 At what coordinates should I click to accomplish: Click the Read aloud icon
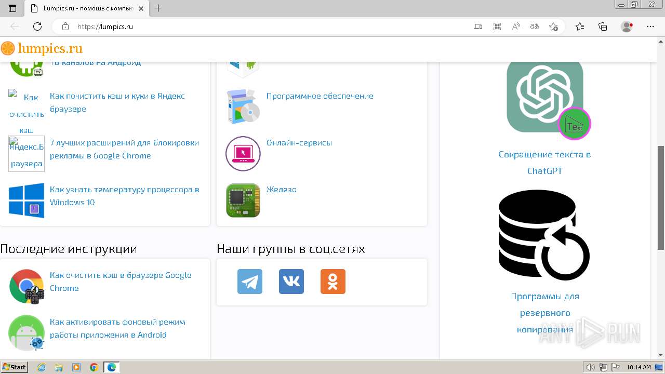[516, 26]
